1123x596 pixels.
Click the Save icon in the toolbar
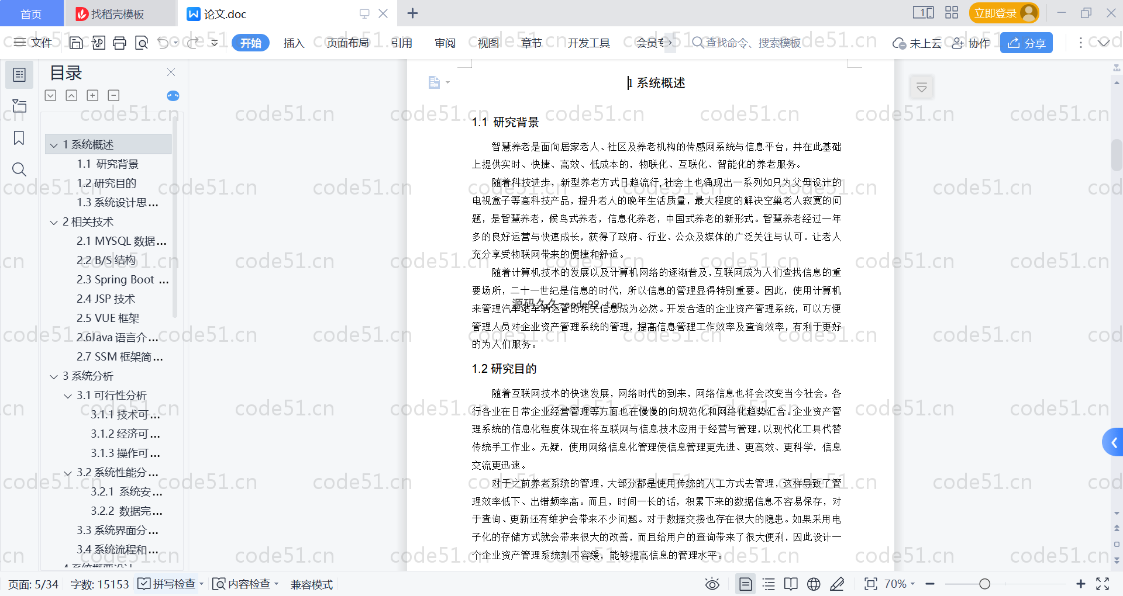[x=76, y=43]
